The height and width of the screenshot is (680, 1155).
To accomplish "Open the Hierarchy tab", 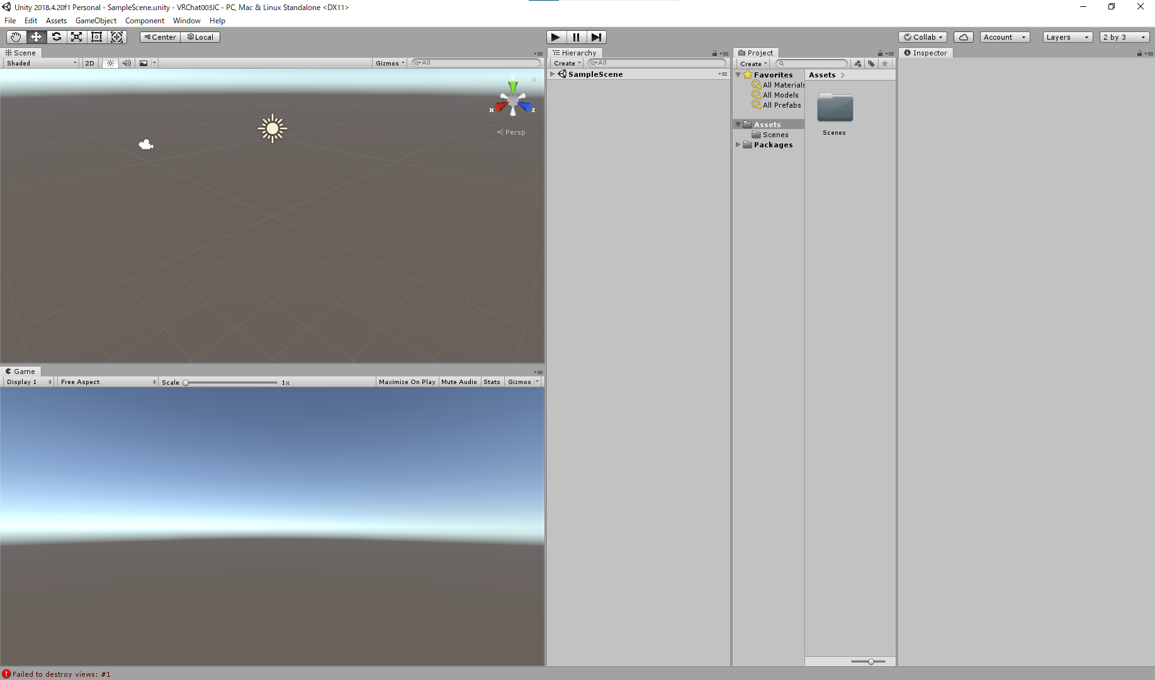I will point(575,53).
